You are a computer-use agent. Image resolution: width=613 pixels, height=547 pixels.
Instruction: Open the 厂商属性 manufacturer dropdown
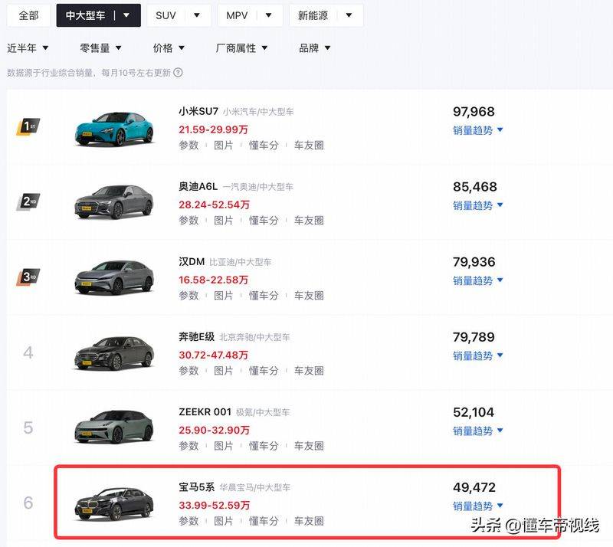240,47
